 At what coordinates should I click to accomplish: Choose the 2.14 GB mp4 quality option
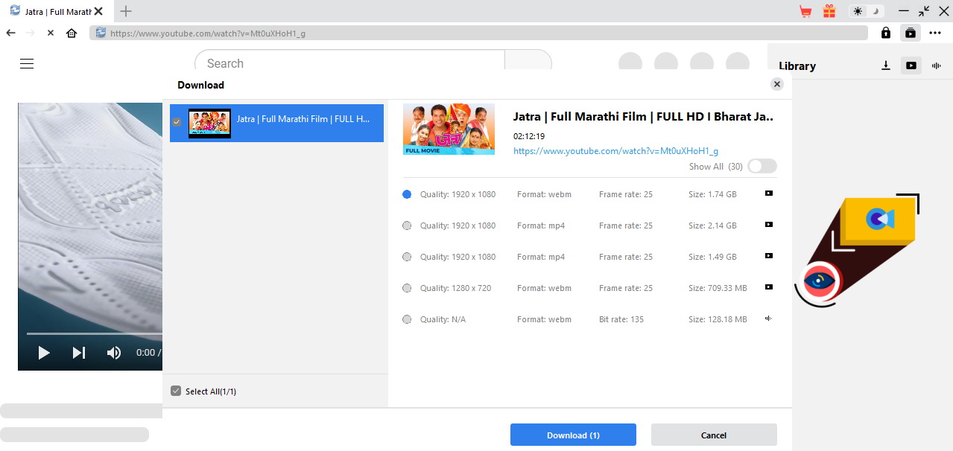pyautogui.click(x=407, y=225)
